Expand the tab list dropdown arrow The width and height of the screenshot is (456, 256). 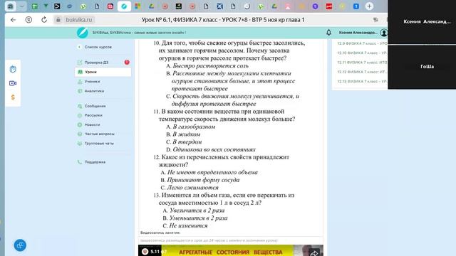(22, 6)
